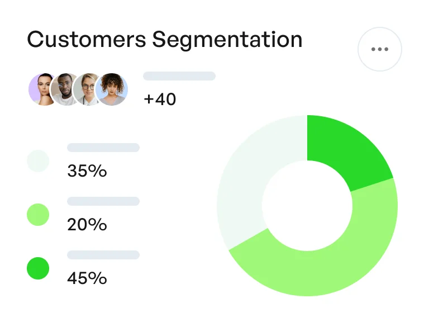429x322 pixels.
Task: Select the 45% legend value
Action: click(x=87, y=278)
